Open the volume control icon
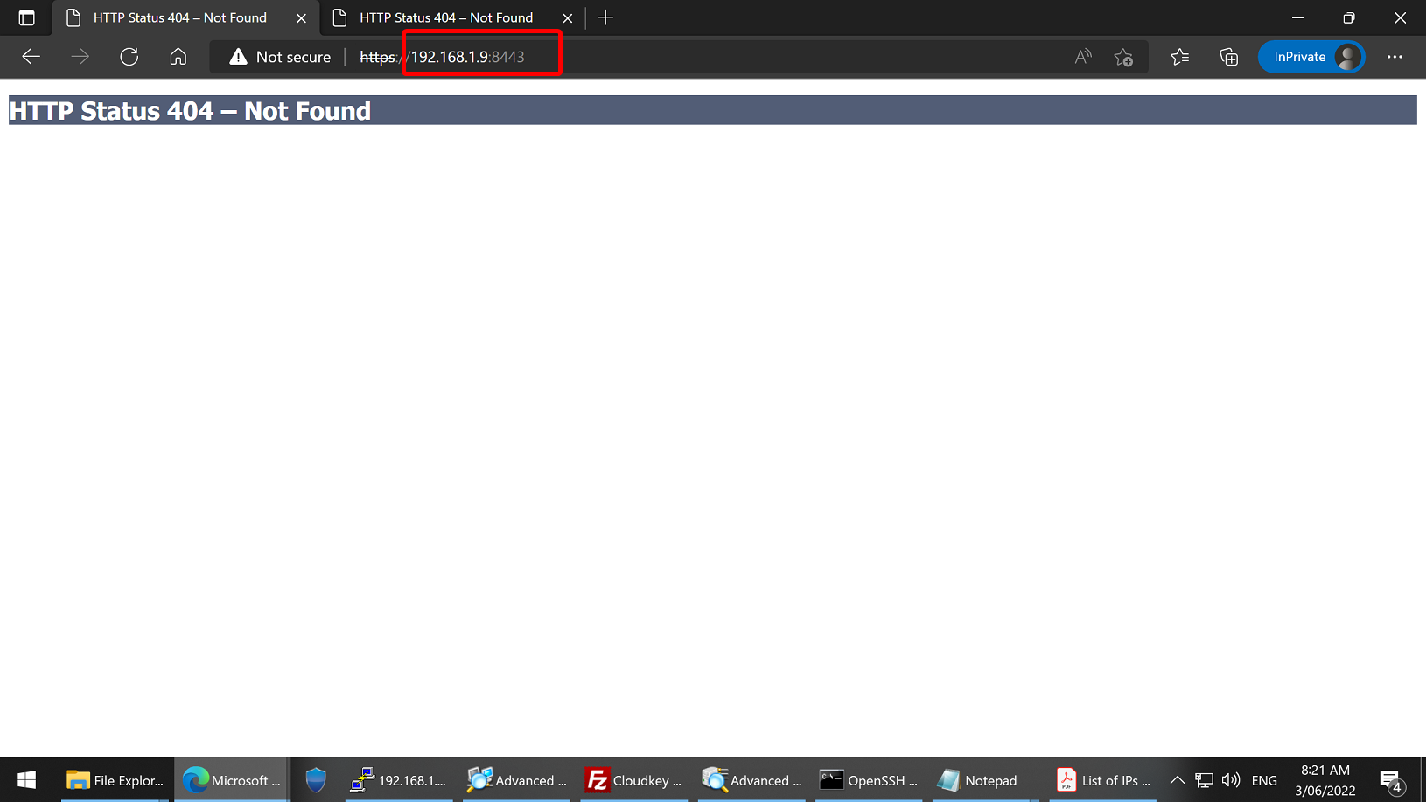 [1231, 780]
